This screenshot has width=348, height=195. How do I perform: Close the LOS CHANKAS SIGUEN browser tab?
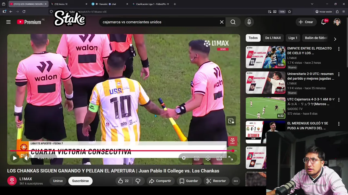click(x=46, y=4)
